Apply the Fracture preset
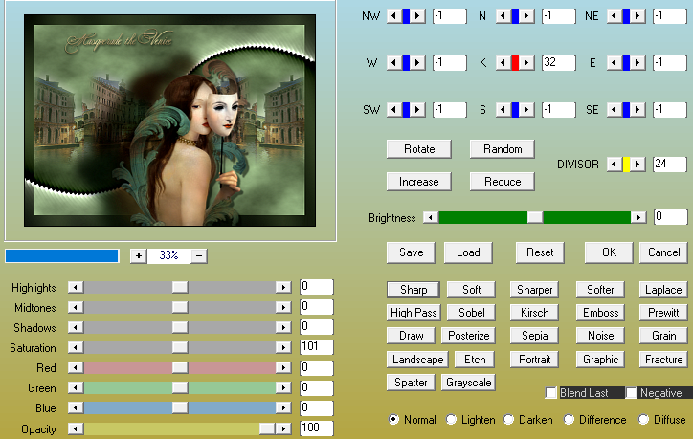The height and width of the screenshot is (439, 693). tap(663, 360)
